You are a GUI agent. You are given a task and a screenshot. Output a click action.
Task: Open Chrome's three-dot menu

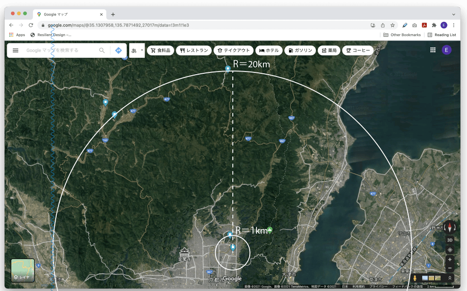pyautogui.click(x=453, y=25)
